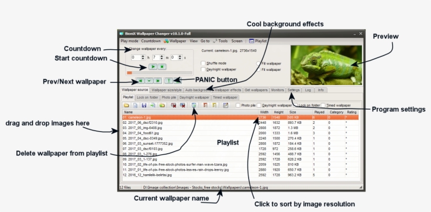Start the wallpaper countdown with play button
The image size is (431, 212).
pyautogui.click(x=153, y=67)
